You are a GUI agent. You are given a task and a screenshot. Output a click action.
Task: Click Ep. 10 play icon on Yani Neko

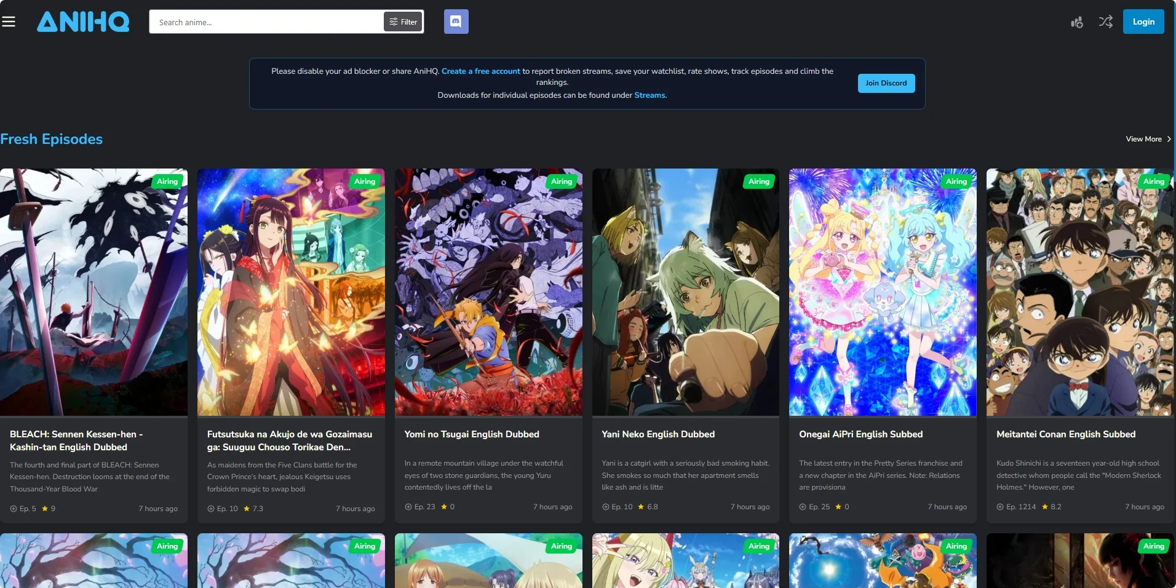tap(606, 507)
